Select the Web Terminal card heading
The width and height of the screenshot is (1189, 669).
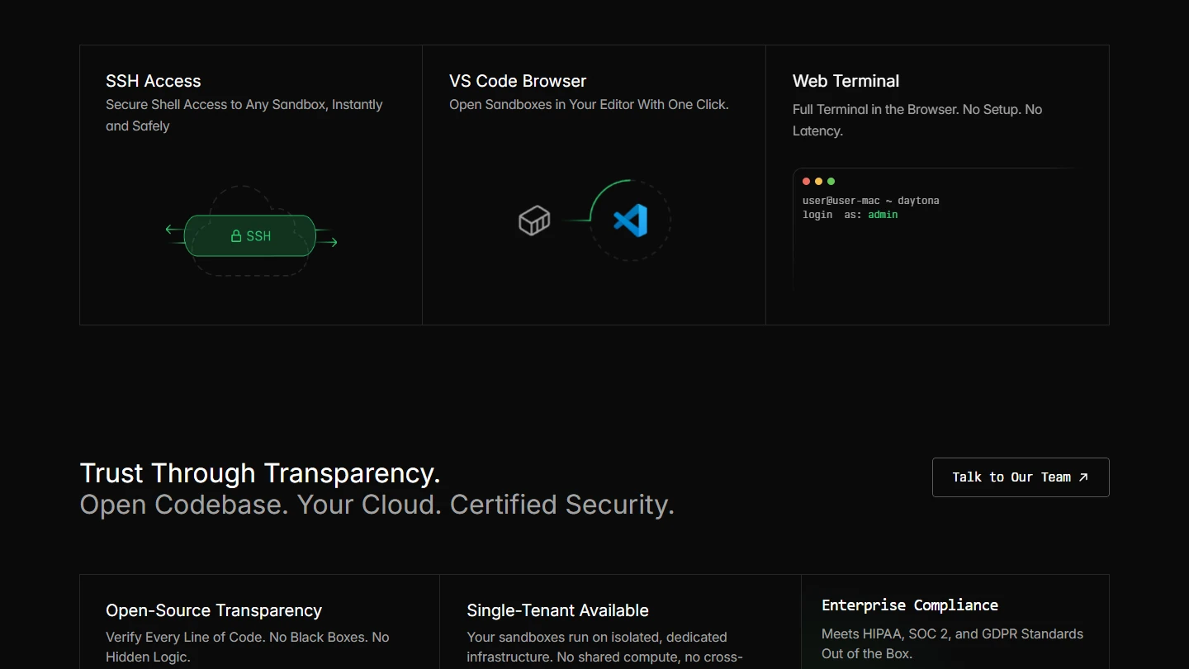pyautogui.click(x=846, y=81)
